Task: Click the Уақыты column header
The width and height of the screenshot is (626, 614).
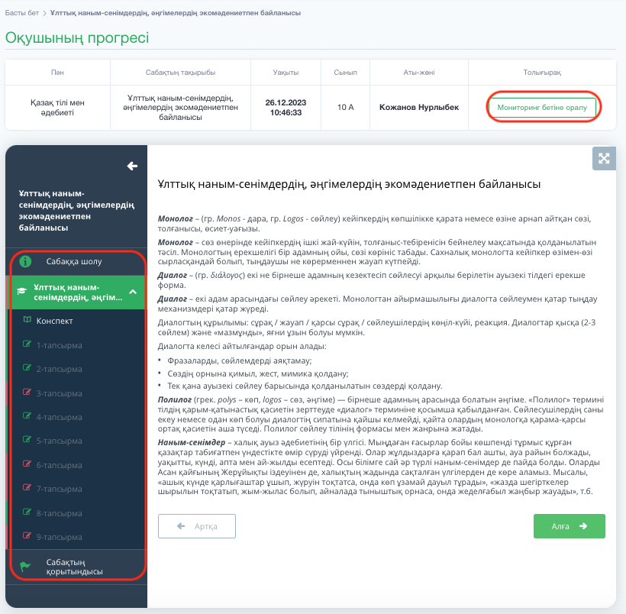Action: tap(286, 73)
